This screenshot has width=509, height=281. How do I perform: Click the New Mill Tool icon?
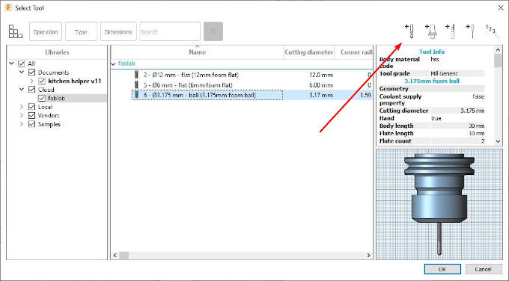click(x=409, y=31)
